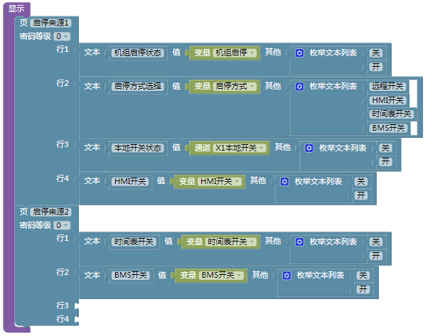Click gear icon beside HMI开关 variable row

(x=284, y=182)
